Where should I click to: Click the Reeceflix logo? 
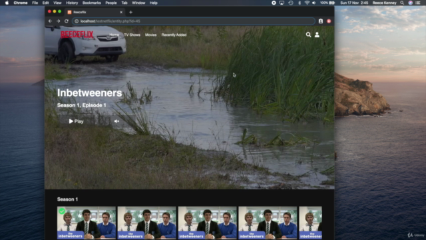(77, 35)
